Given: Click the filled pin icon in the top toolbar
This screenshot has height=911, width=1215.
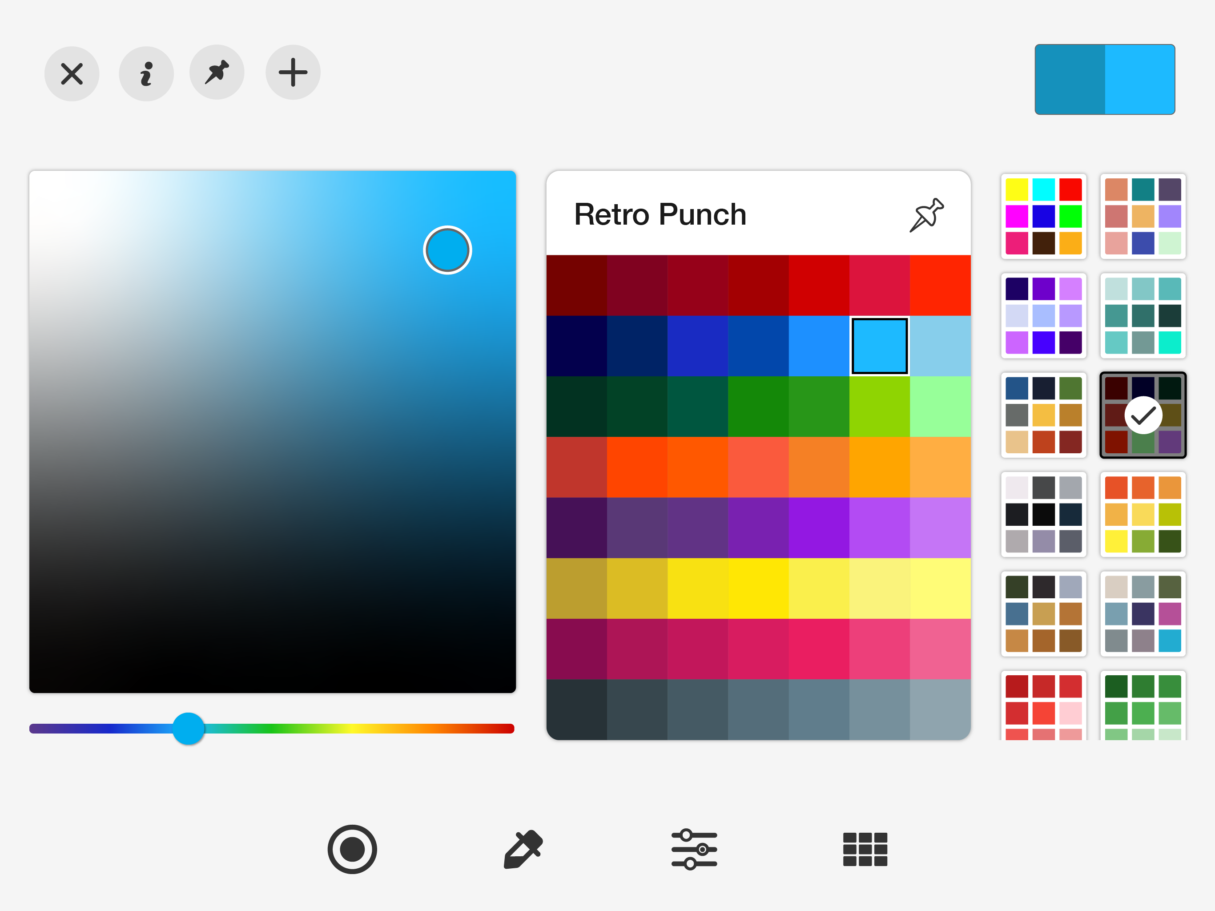Looking at the screenshot, I should click(x=217, y=73).
